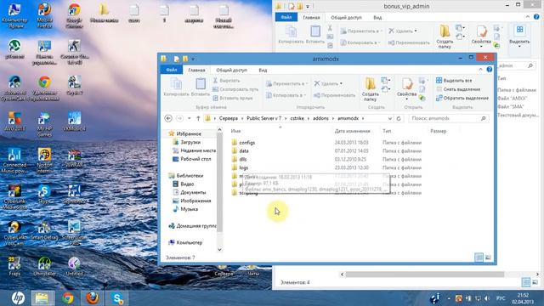
Task: Open File Explorer from taskbar
Action: tap(42, 298)
